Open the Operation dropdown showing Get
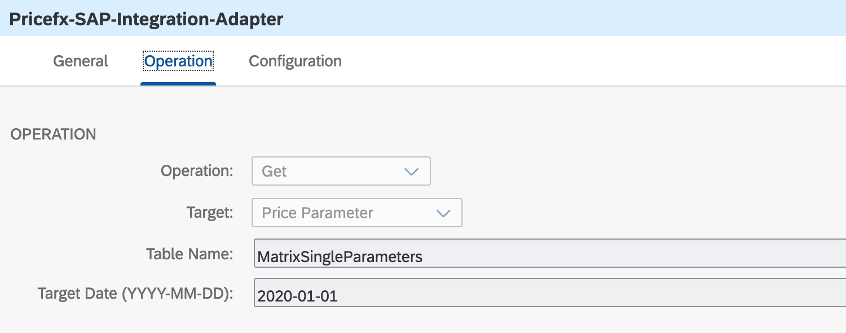This screenshot has height=333, width=846. click(x=341, y=170)
